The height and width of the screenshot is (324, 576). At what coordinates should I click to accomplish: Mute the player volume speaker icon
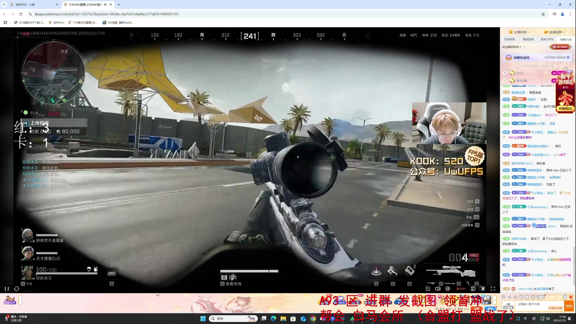(438, 289)
